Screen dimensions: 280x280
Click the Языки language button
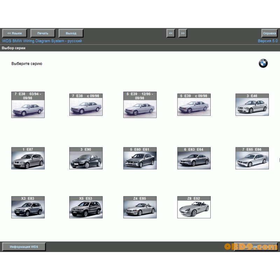pos(15,33)
